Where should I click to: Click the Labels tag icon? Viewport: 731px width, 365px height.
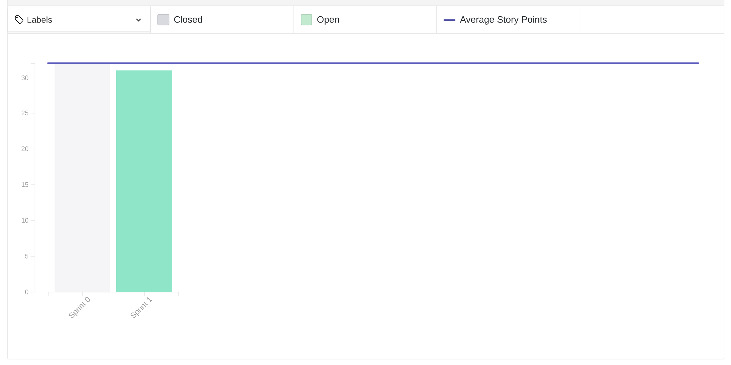click(19, 20)
